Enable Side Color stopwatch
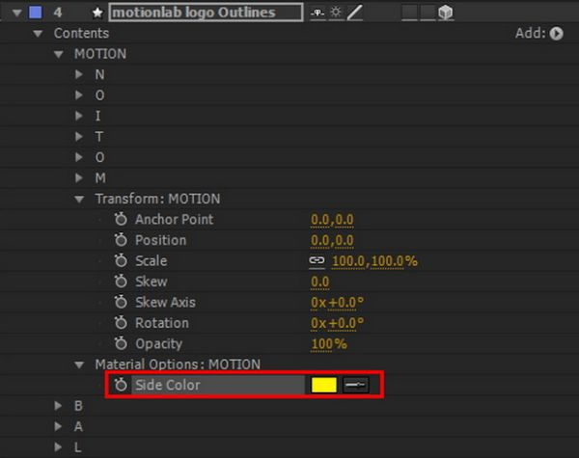The image size is (579, 458). tap(121, 385)
